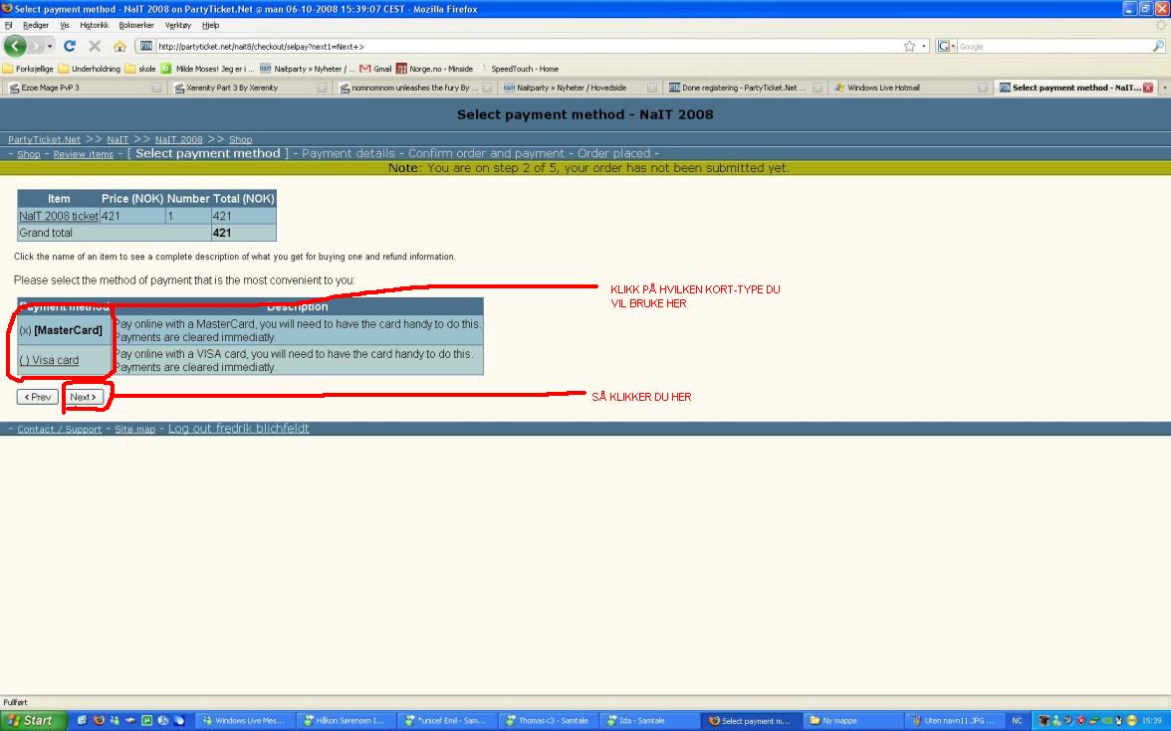1171x731 pixels.
Task: Select the Visa card payment option
Action: (49, 360)
